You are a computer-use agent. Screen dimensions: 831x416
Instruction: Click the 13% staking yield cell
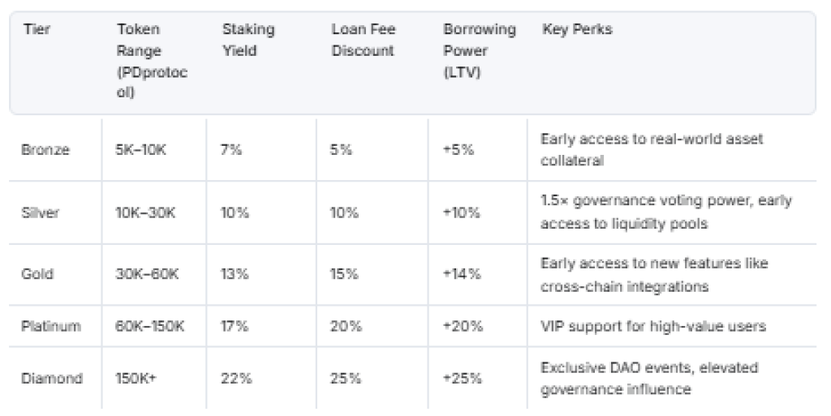point(234,274)
